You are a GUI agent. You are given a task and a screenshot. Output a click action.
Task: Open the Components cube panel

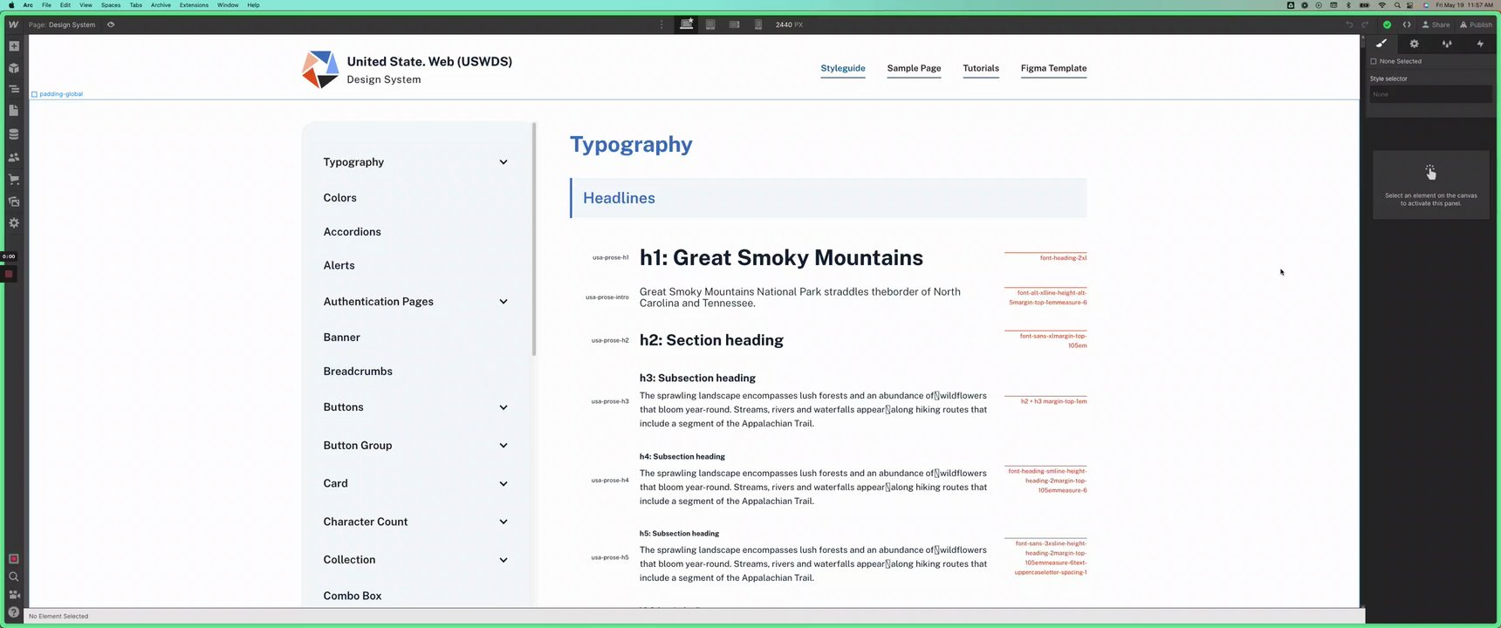13,68
